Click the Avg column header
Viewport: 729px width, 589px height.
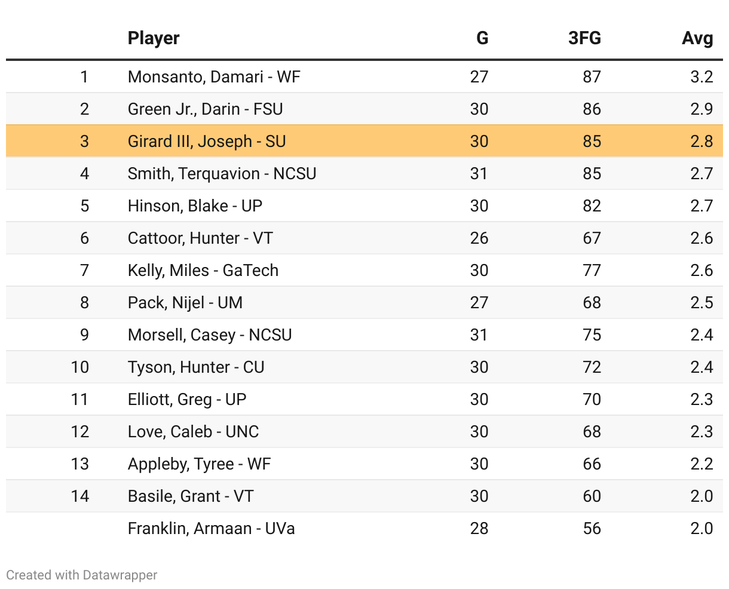tap(697, 38)
